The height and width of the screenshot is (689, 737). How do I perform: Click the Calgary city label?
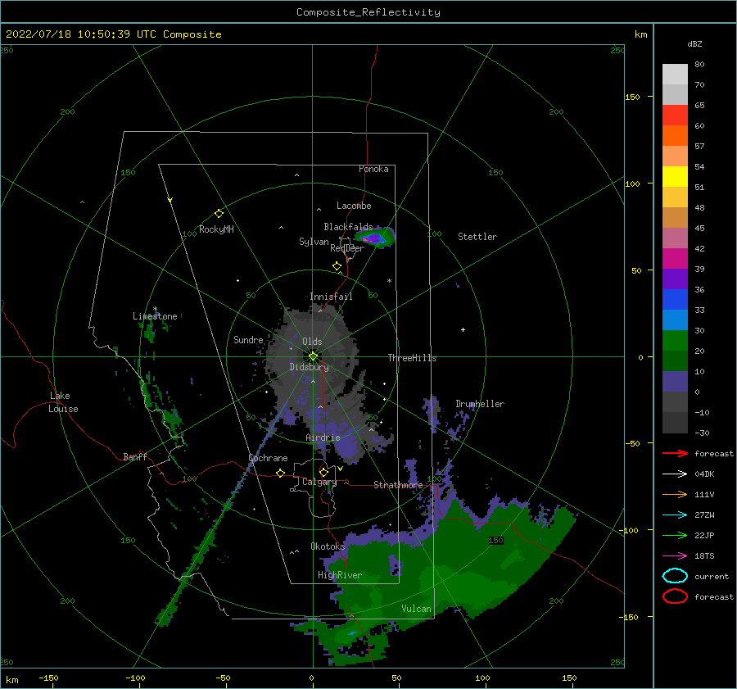pyautogui.click(x=319, y=482)
